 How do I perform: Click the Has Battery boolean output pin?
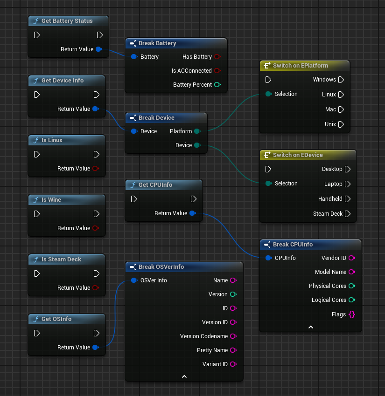217,57
